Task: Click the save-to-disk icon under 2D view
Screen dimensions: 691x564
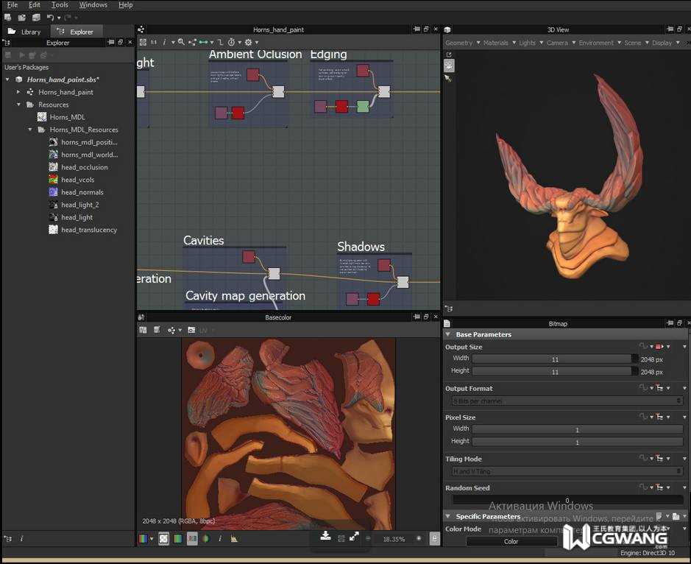Action: pos(325,536)
